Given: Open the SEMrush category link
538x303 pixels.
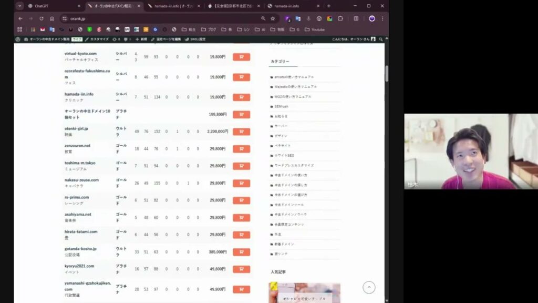Looking at the screenshot, I should pyautogui.click(x=281, y=106).
